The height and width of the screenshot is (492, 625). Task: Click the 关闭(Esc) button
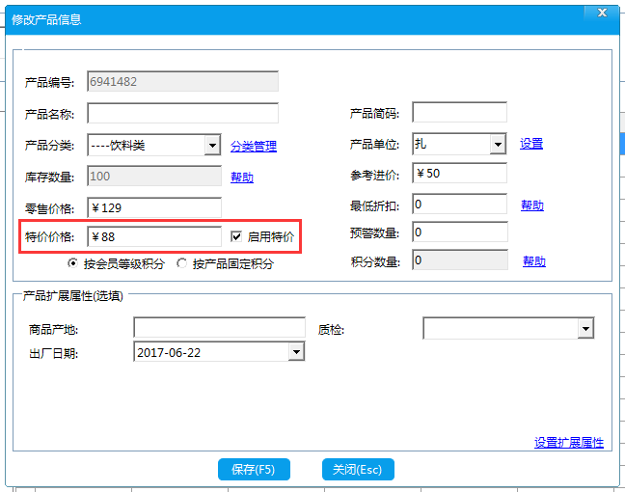(x=358, y=469)
